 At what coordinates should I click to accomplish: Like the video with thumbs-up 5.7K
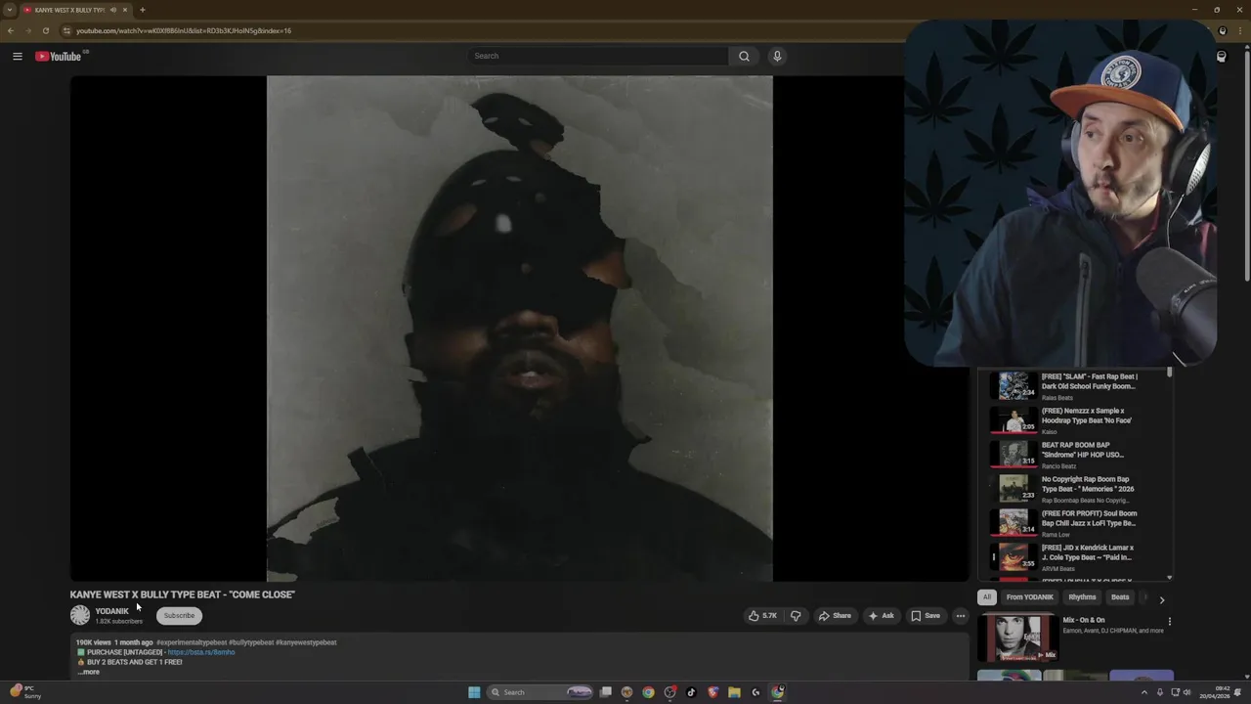762,616
